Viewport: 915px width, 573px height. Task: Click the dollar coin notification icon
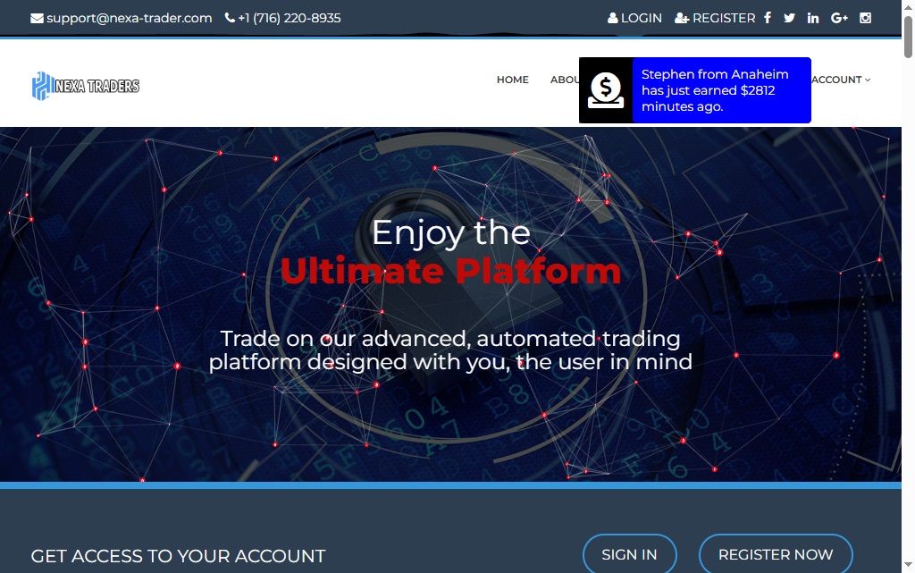click(606, 90)
